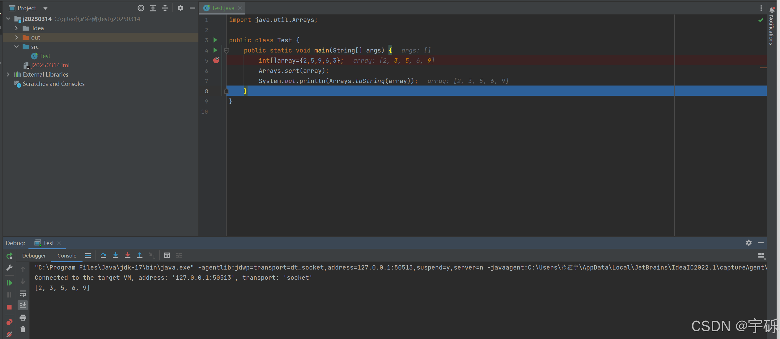Click the run gutter arrow beside main
Image resolution: width=780 pixels, height=339 pixels.
click(215, 50)
